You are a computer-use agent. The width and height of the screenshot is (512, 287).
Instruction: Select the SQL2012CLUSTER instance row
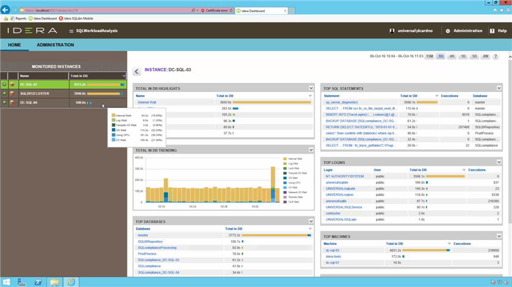63,93
